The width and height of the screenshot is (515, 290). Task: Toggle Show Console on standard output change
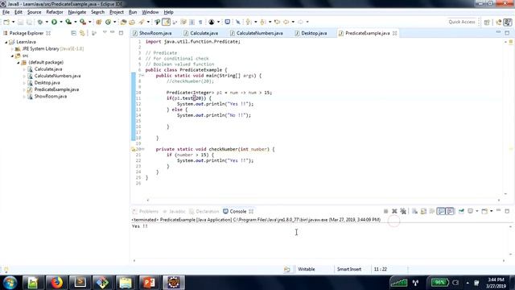click(441, 211)
